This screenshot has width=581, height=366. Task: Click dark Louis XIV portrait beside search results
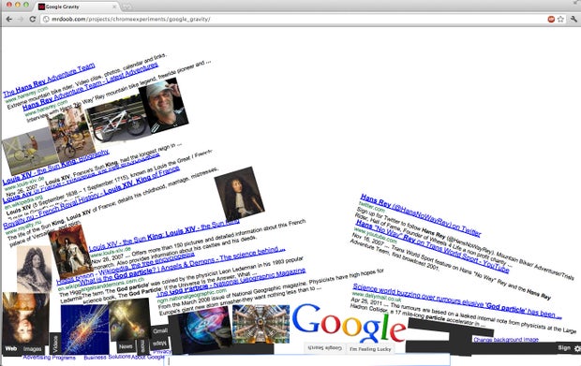(x=239, y=194)
